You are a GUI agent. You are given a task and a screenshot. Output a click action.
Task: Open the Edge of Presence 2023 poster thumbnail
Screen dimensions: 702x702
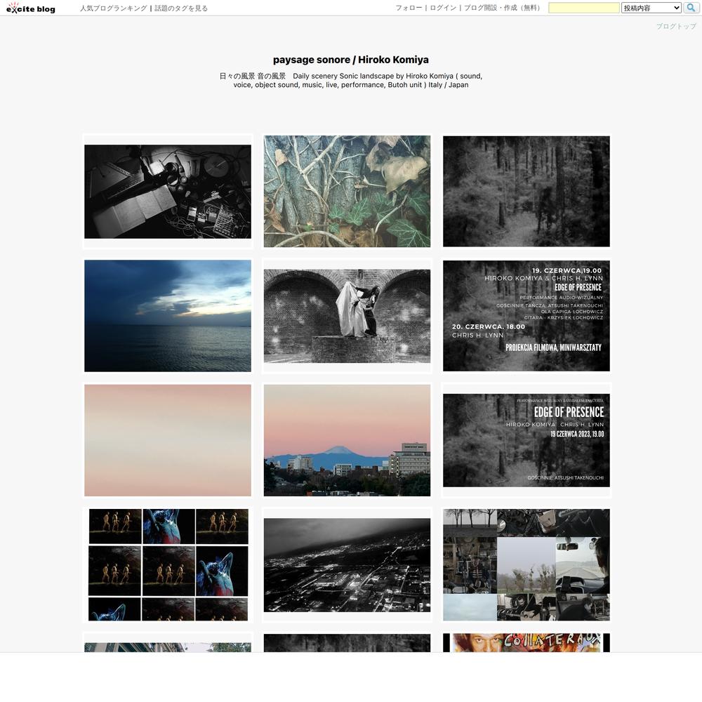526,441
